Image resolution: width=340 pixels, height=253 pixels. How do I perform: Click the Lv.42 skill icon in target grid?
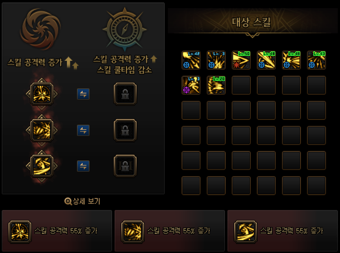tap(191, 60)
